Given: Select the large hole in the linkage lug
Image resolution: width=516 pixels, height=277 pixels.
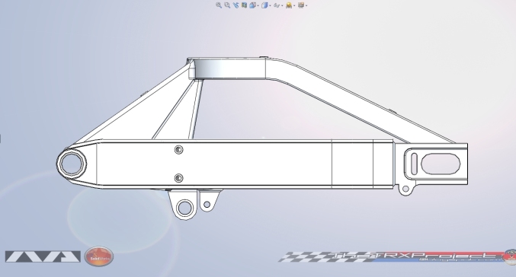Looking at the screenshot, I should click(x=184, y=208).
